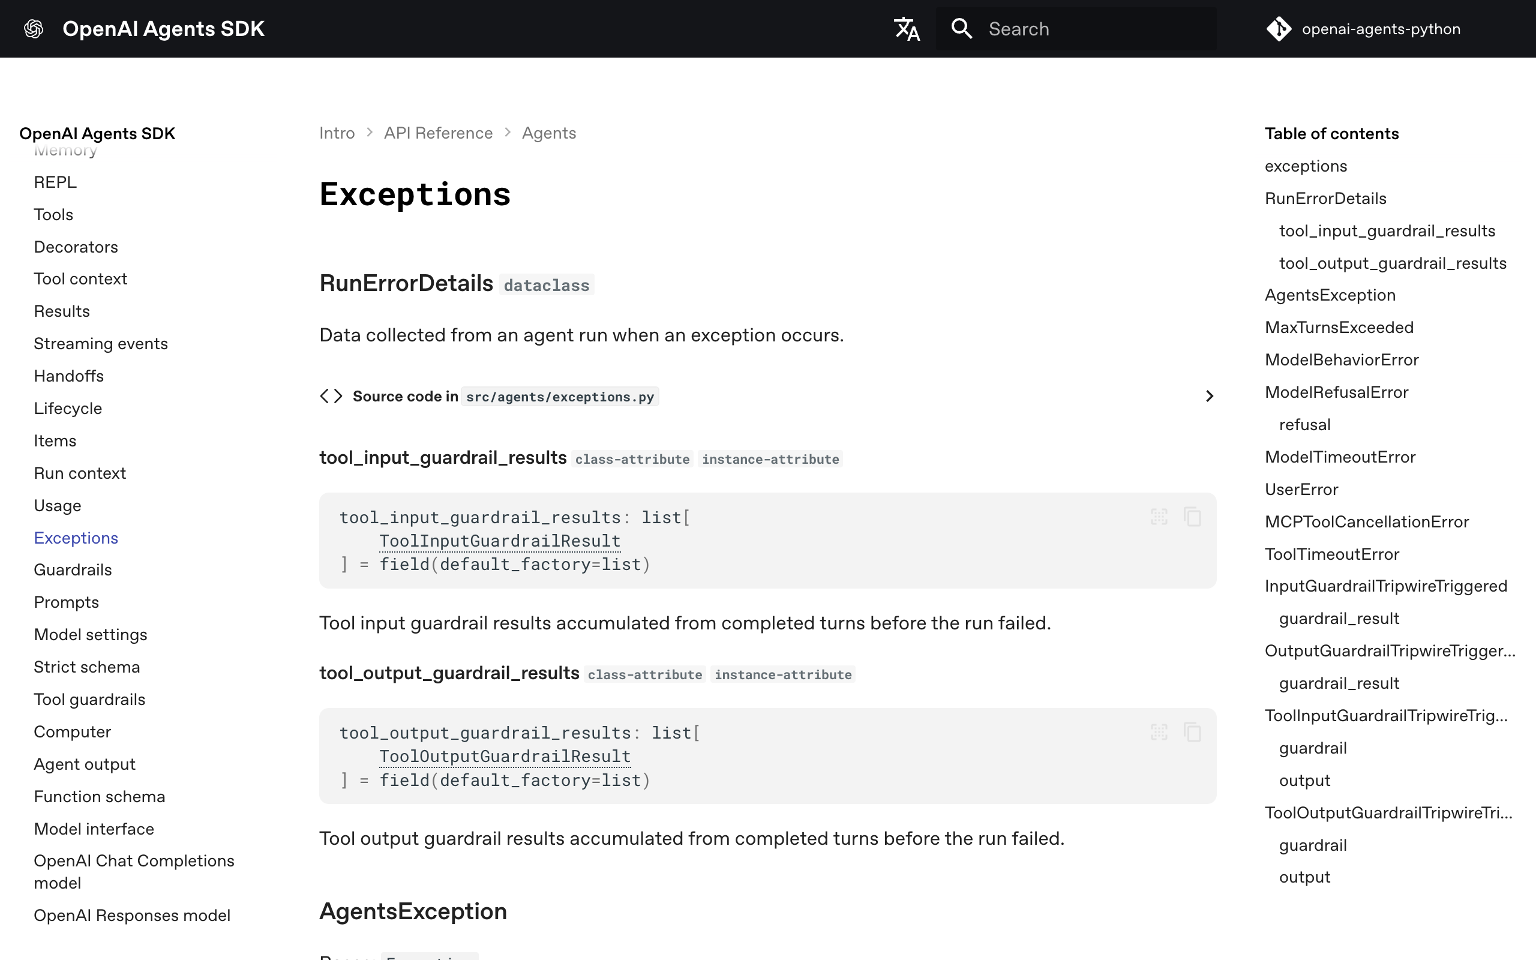The height and width of the screenshot is (960, 1536).
Task: Expand Source code in src/agents/exceptions.py
Action: click(x=768, y=396)
